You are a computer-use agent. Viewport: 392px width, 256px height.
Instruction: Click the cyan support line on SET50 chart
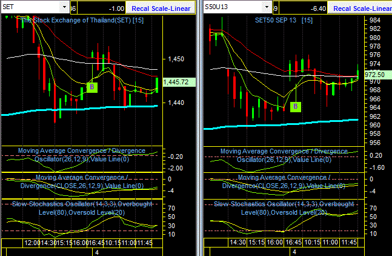281,124
